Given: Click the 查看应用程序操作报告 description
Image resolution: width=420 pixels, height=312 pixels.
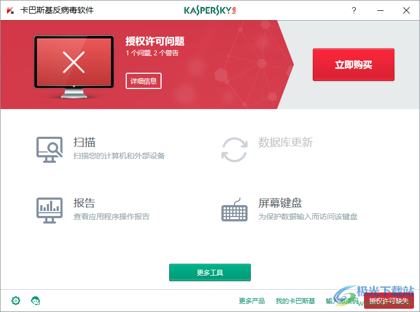Looking at the screenshot, I should (x=112, y=217).
